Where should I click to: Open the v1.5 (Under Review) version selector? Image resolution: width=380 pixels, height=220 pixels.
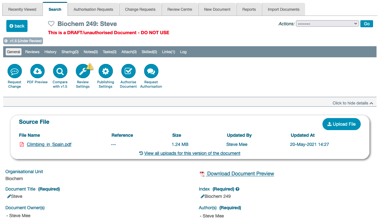click(23, 41)
